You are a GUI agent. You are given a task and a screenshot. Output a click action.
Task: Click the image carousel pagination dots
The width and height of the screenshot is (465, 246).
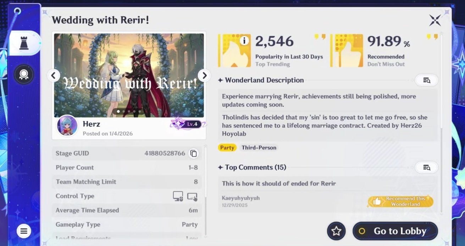tap(129, 111)
